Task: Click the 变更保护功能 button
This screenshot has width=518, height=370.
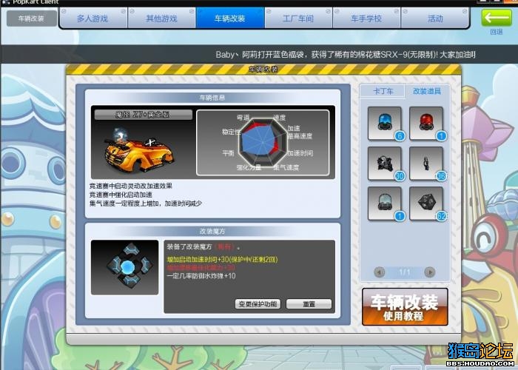Action: coord(258,304)
